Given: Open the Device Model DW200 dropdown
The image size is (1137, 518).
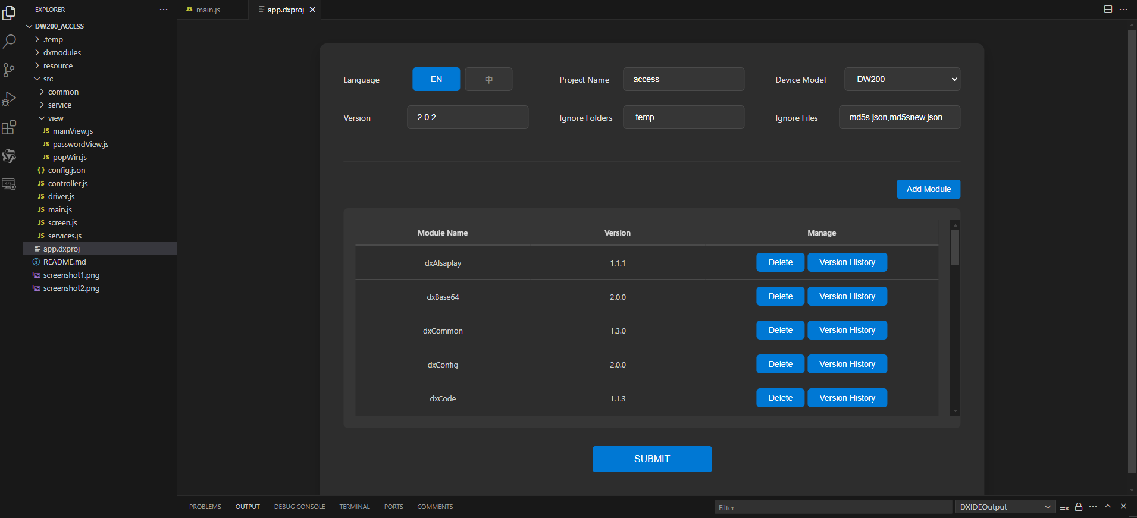Looking at the screenshot, I should pyautogui.click(x=902, y=79).
